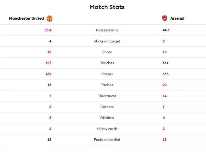Click the Fouls conceded label
Image resolution: width=206 pixels, height=152 pixels.
107,140
